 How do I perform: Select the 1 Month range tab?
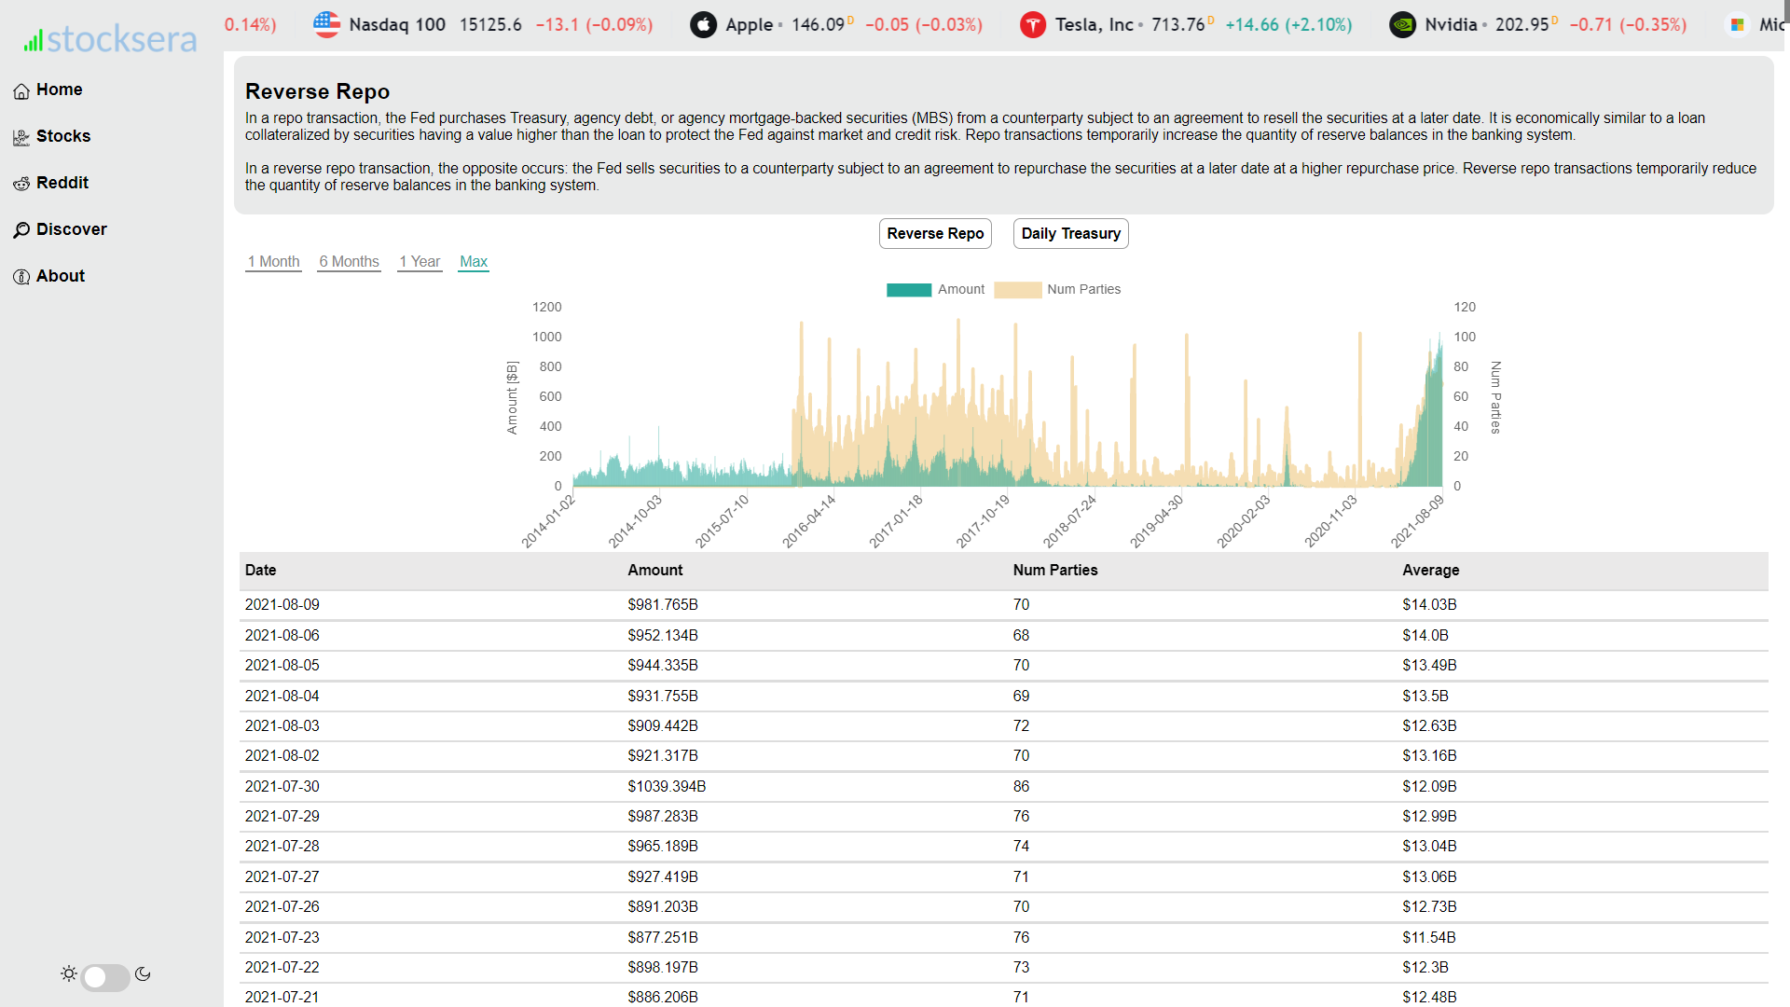273,262
